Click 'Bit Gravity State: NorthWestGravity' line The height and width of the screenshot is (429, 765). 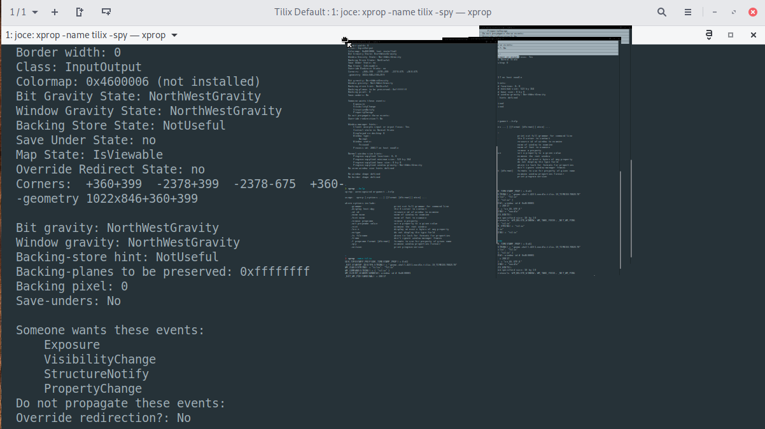coord(138,96)
